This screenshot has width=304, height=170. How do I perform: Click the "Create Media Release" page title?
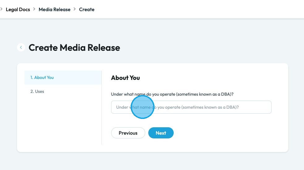pyautogui.click(x=74, y=48)
